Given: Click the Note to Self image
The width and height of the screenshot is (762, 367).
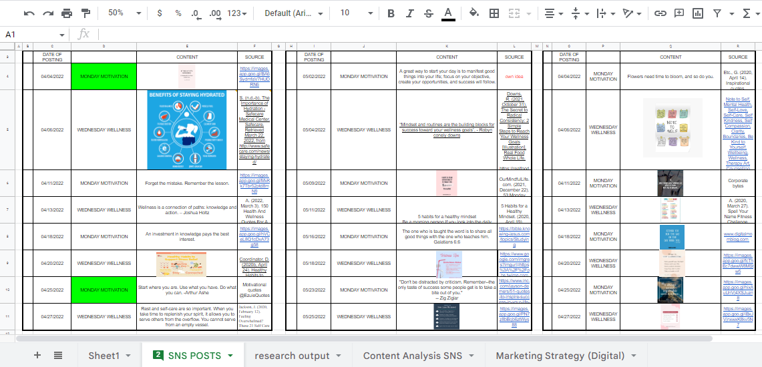Looking at the screenshot, I should tap(672, 127).
